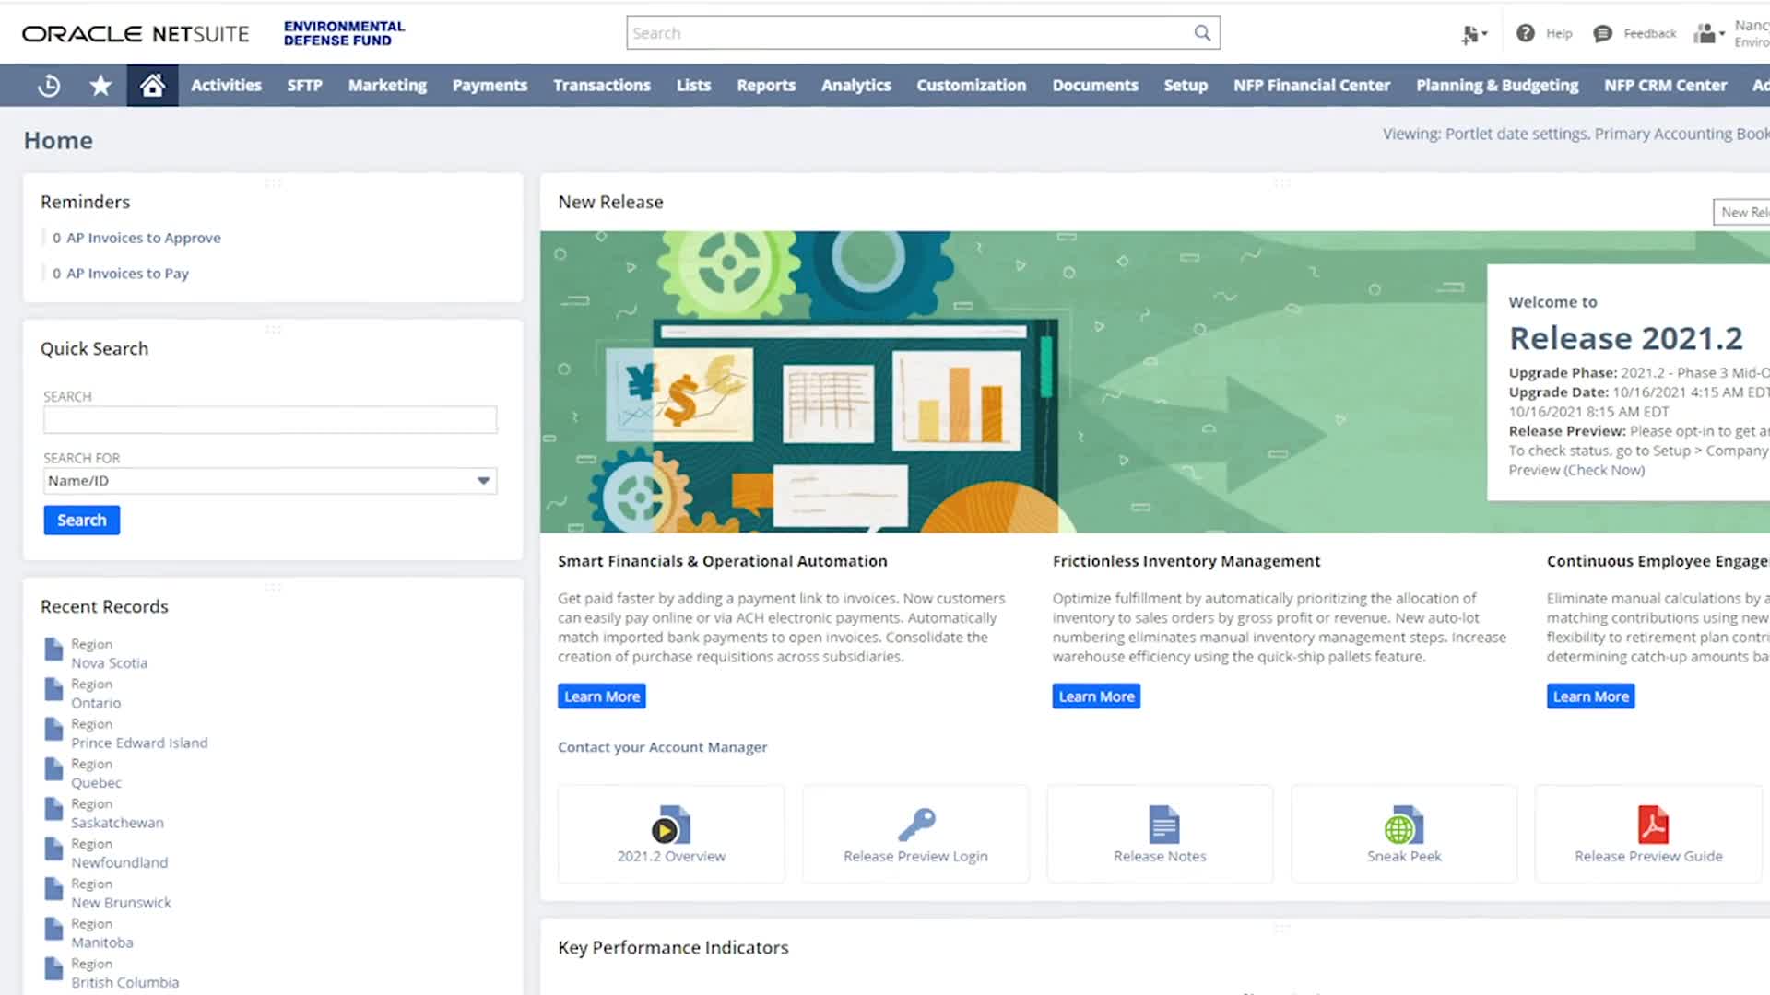1770x995 pixels.
Task: Click the recent history clock icon
Action: point(50,85)
